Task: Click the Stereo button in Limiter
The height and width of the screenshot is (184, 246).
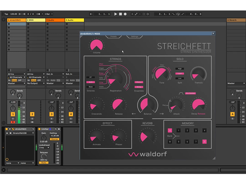Action: (x=54, y=139)
